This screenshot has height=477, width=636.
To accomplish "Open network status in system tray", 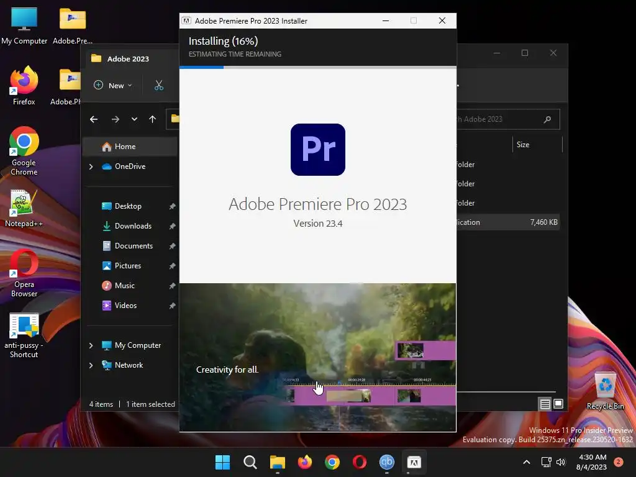I will click(x=547, y=462).
